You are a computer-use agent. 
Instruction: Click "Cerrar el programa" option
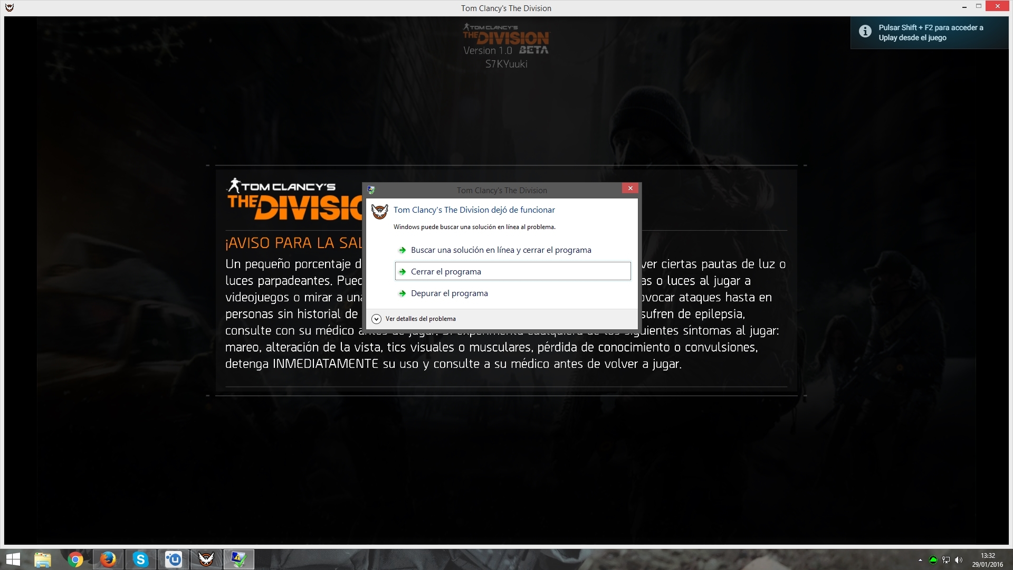point(512,271)
